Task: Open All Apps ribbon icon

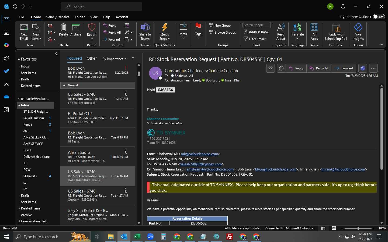Action: (x=314, y=32)
